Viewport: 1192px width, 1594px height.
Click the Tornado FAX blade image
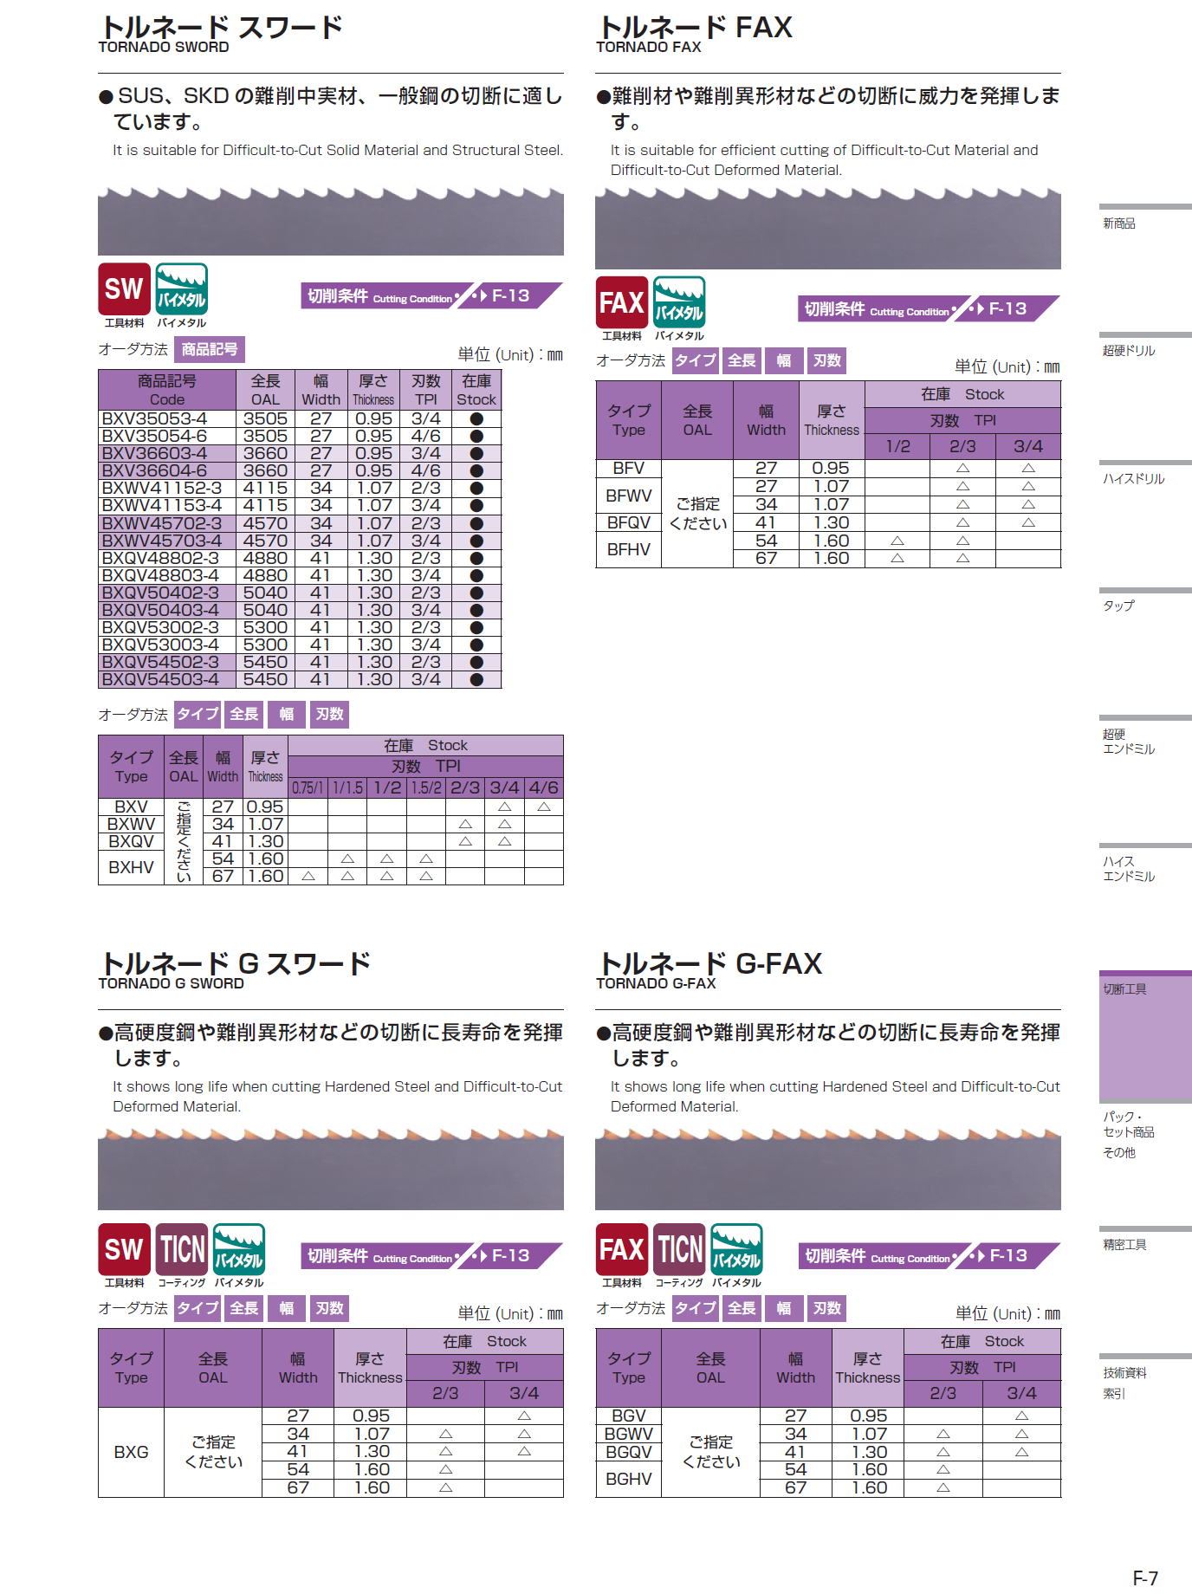click(x=828, y=228)
